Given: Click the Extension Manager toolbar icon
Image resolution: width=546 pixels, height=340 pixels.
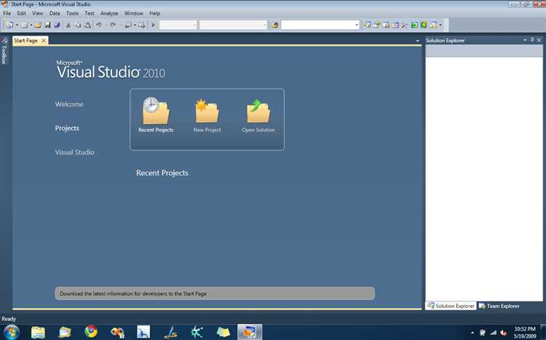Looking at the screenshot, I should [424, 25].
